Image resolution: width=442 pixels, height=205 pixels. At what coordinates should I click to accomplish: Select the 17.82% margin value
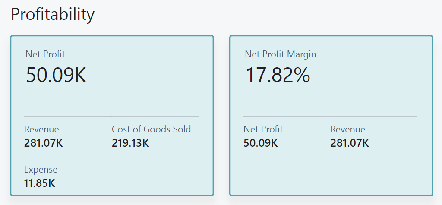coord(278,75)
